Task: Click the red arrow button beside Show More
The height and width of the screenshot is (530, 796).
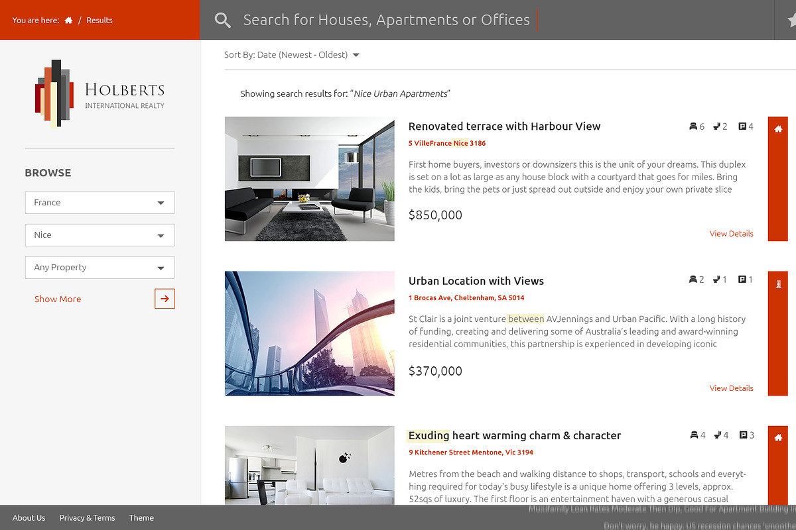Action: coord(165,299)
